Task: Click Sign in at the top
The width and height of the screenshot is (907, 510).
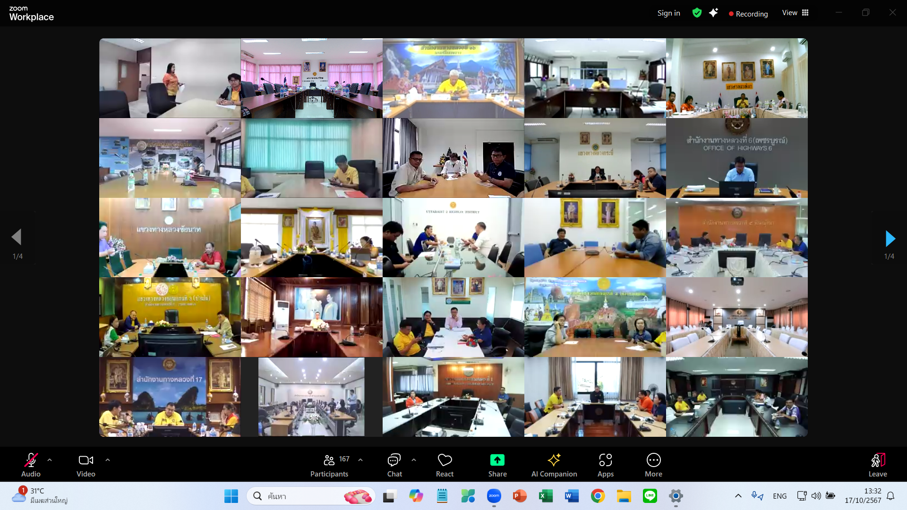Action: 668,13
